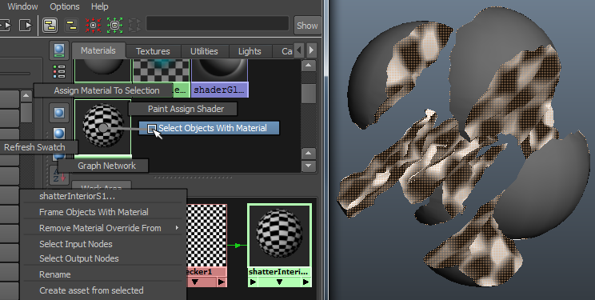Click materials pane bottom scroll down arrow
The width and height of the screenshot is (595, 300).
point(309,166)
